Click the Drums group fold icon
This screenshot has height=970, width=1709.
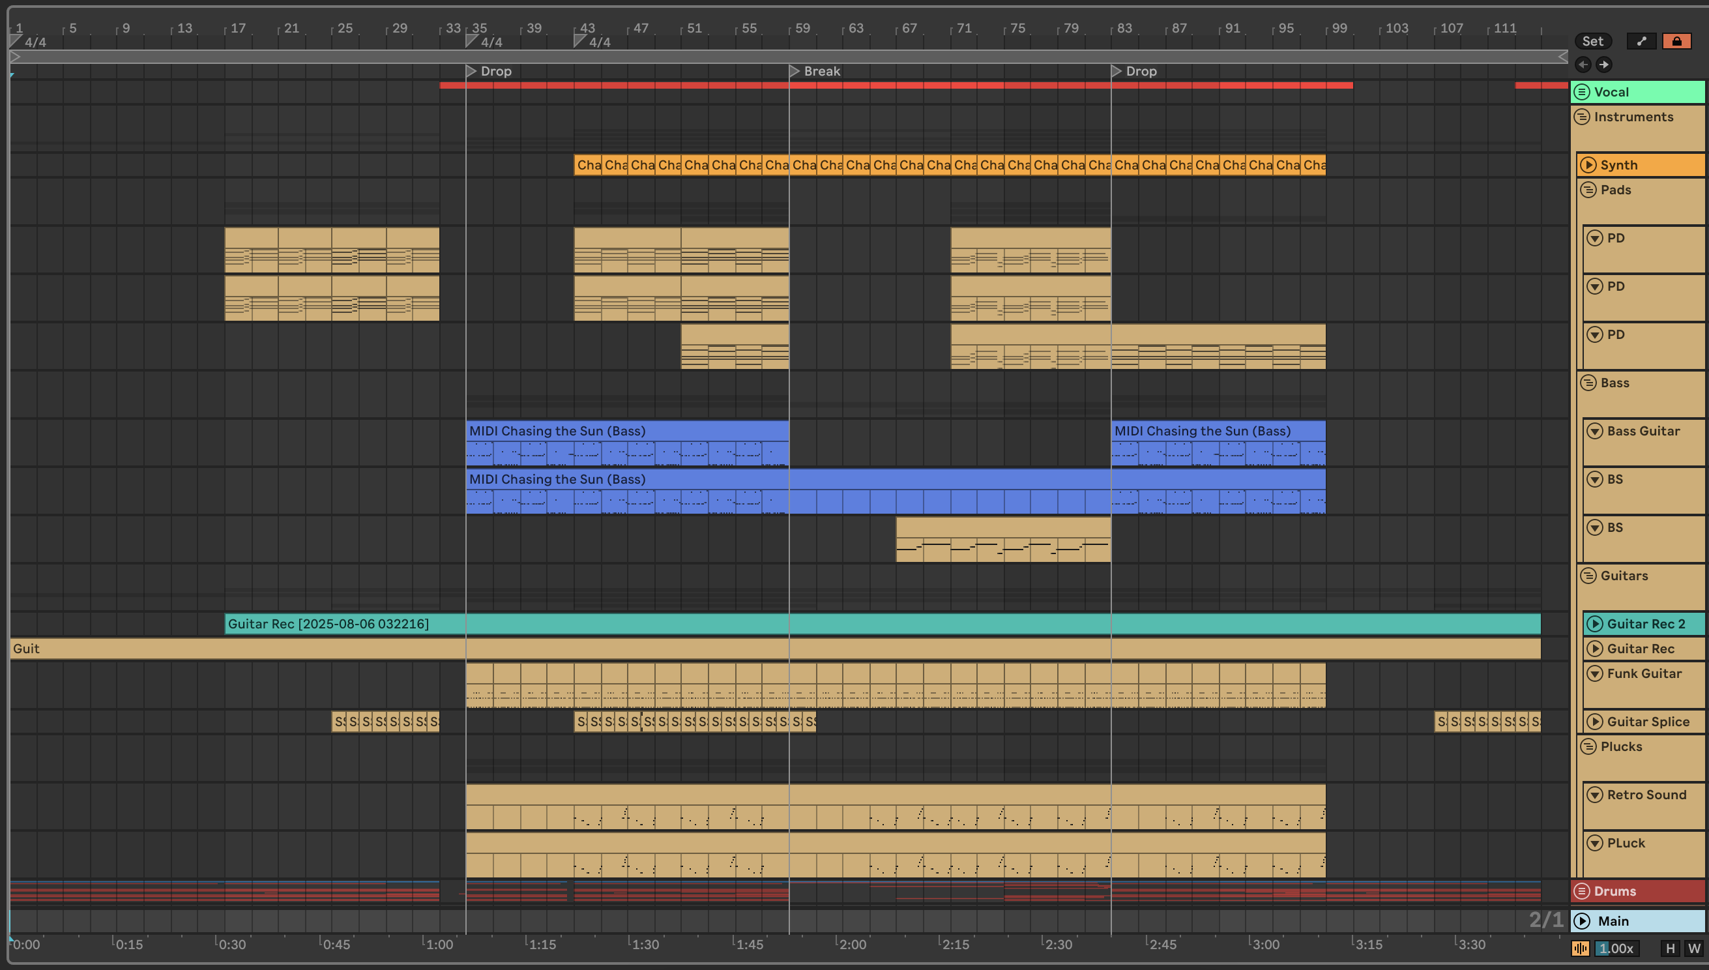tap(1583, 890)
